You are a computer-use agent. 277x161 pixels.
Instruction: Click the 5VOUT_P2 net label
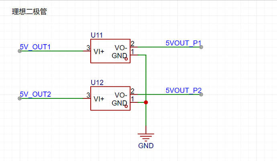[183, 90]
